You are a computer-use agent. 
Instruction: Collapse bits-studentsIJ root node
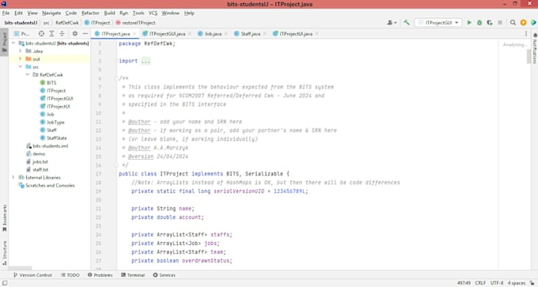(13, 43)
